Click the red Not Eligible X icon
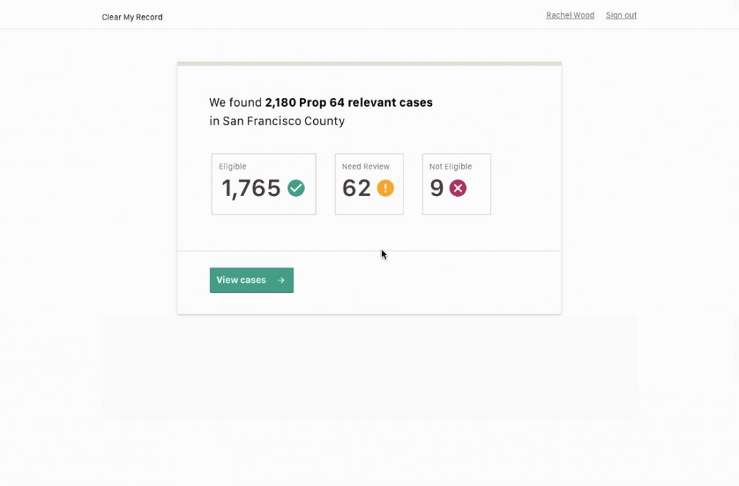The height and width of the screenshot is (486, 739). tap(458, 188)
